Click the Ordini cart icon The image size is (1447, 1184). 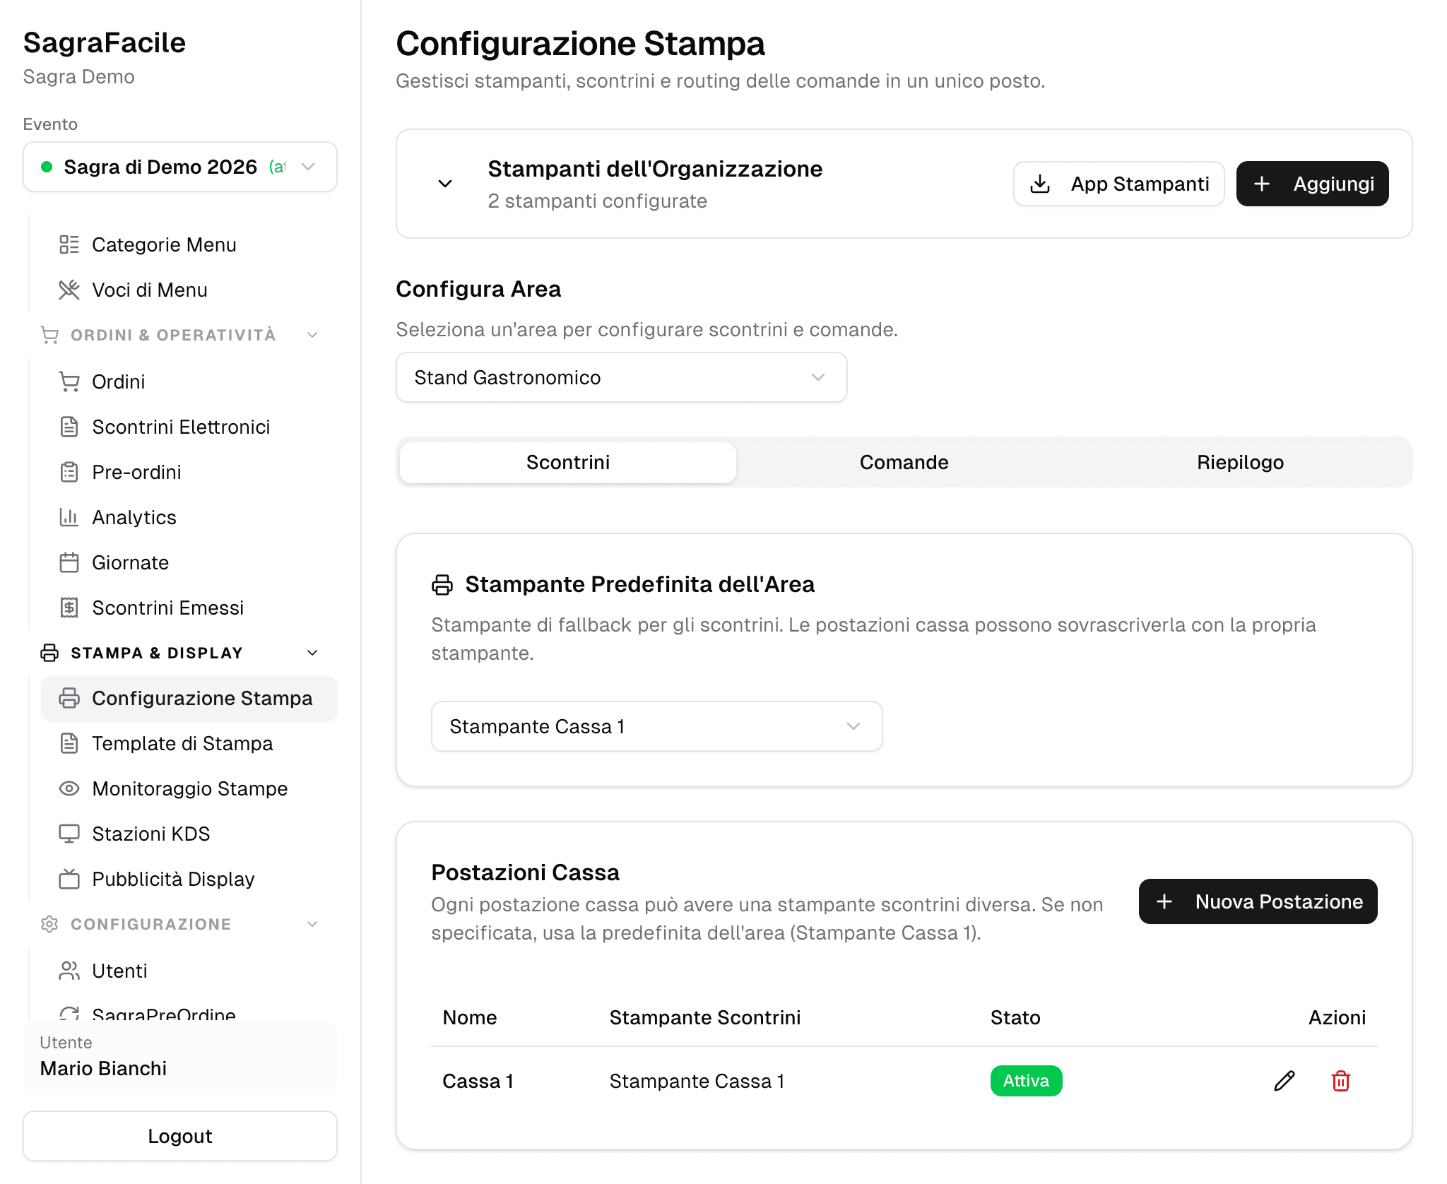(x=69, y=381)
